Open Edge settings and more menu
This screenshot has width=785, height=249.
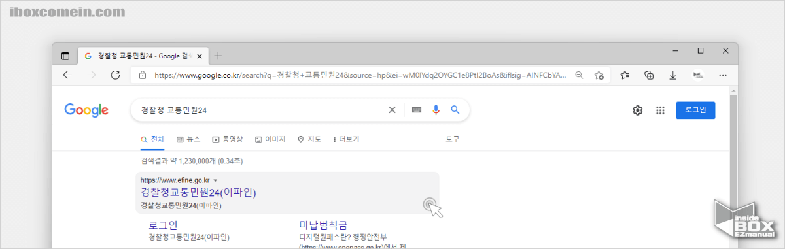tap(722, 75)
